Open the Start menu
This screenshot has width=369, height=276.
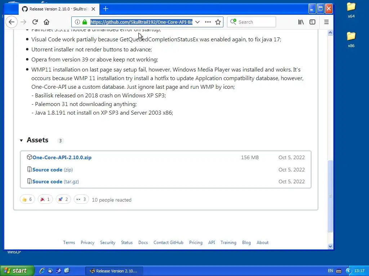(x=17, y=271)
